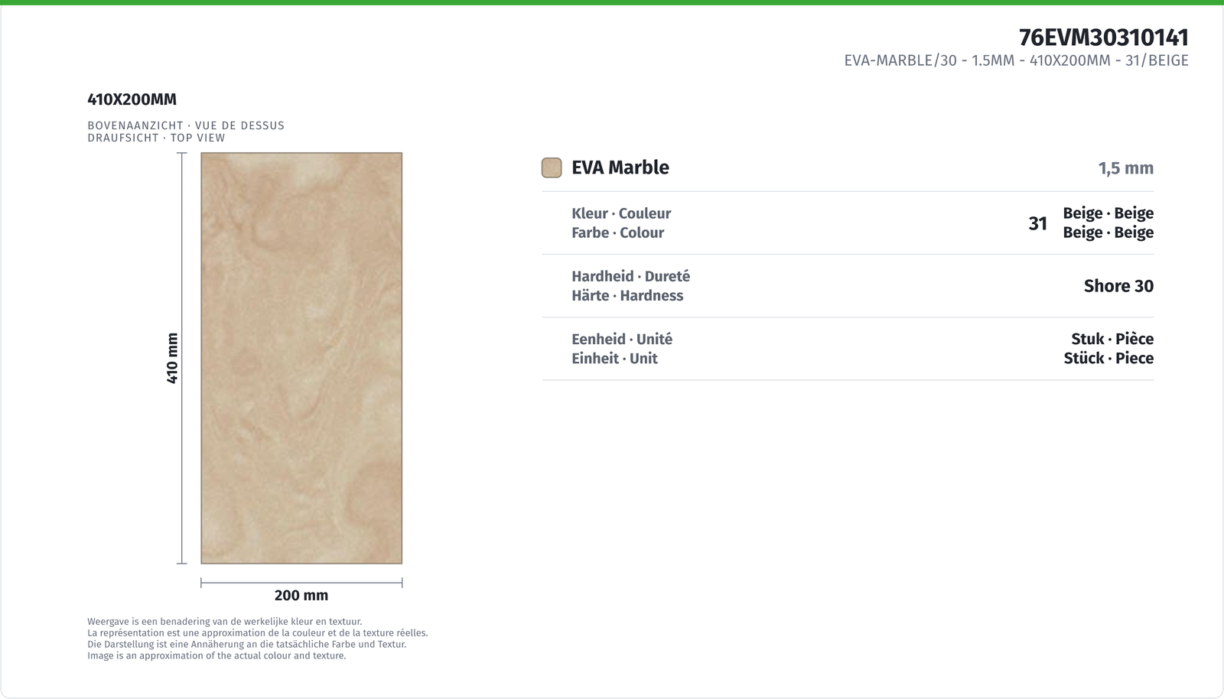The height and width of the screenshot is (699, 1224).
Task: Click the Shore 30 hardness value
Action: point(1118,286)
